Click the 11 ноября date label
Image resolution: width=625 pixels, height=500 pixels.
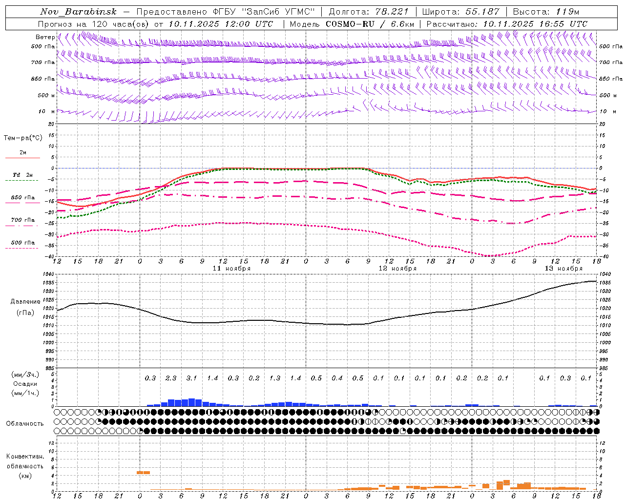[x=231, y=269]
